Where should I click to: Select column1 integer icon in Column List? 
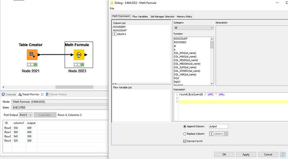pyautogui.click(x=115, y=34)
